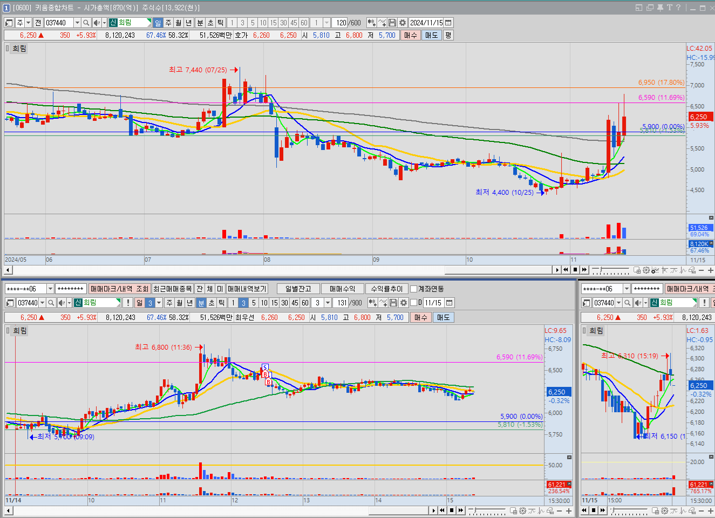Image resolution: width=715 pixels, height=518 pixels.
Task: Click the stock search magnifier in top toolbar
Action: tap(86, 23)
